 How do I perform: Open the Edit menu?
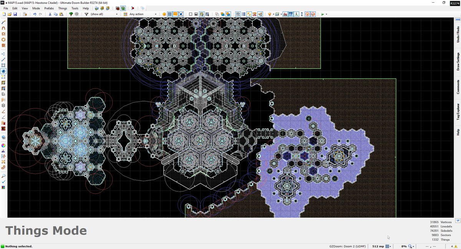coord(15,8)
